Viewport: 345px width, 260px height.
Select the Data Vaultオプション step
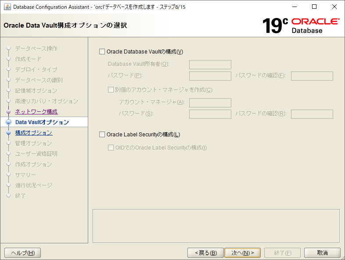tap(42, 122)
